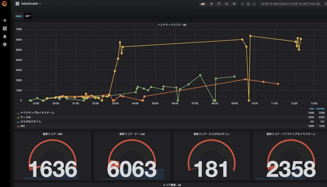Open dashboard settings cog in top bar
The width and height of the screenshot is (327, 187).
coord(234,4)
